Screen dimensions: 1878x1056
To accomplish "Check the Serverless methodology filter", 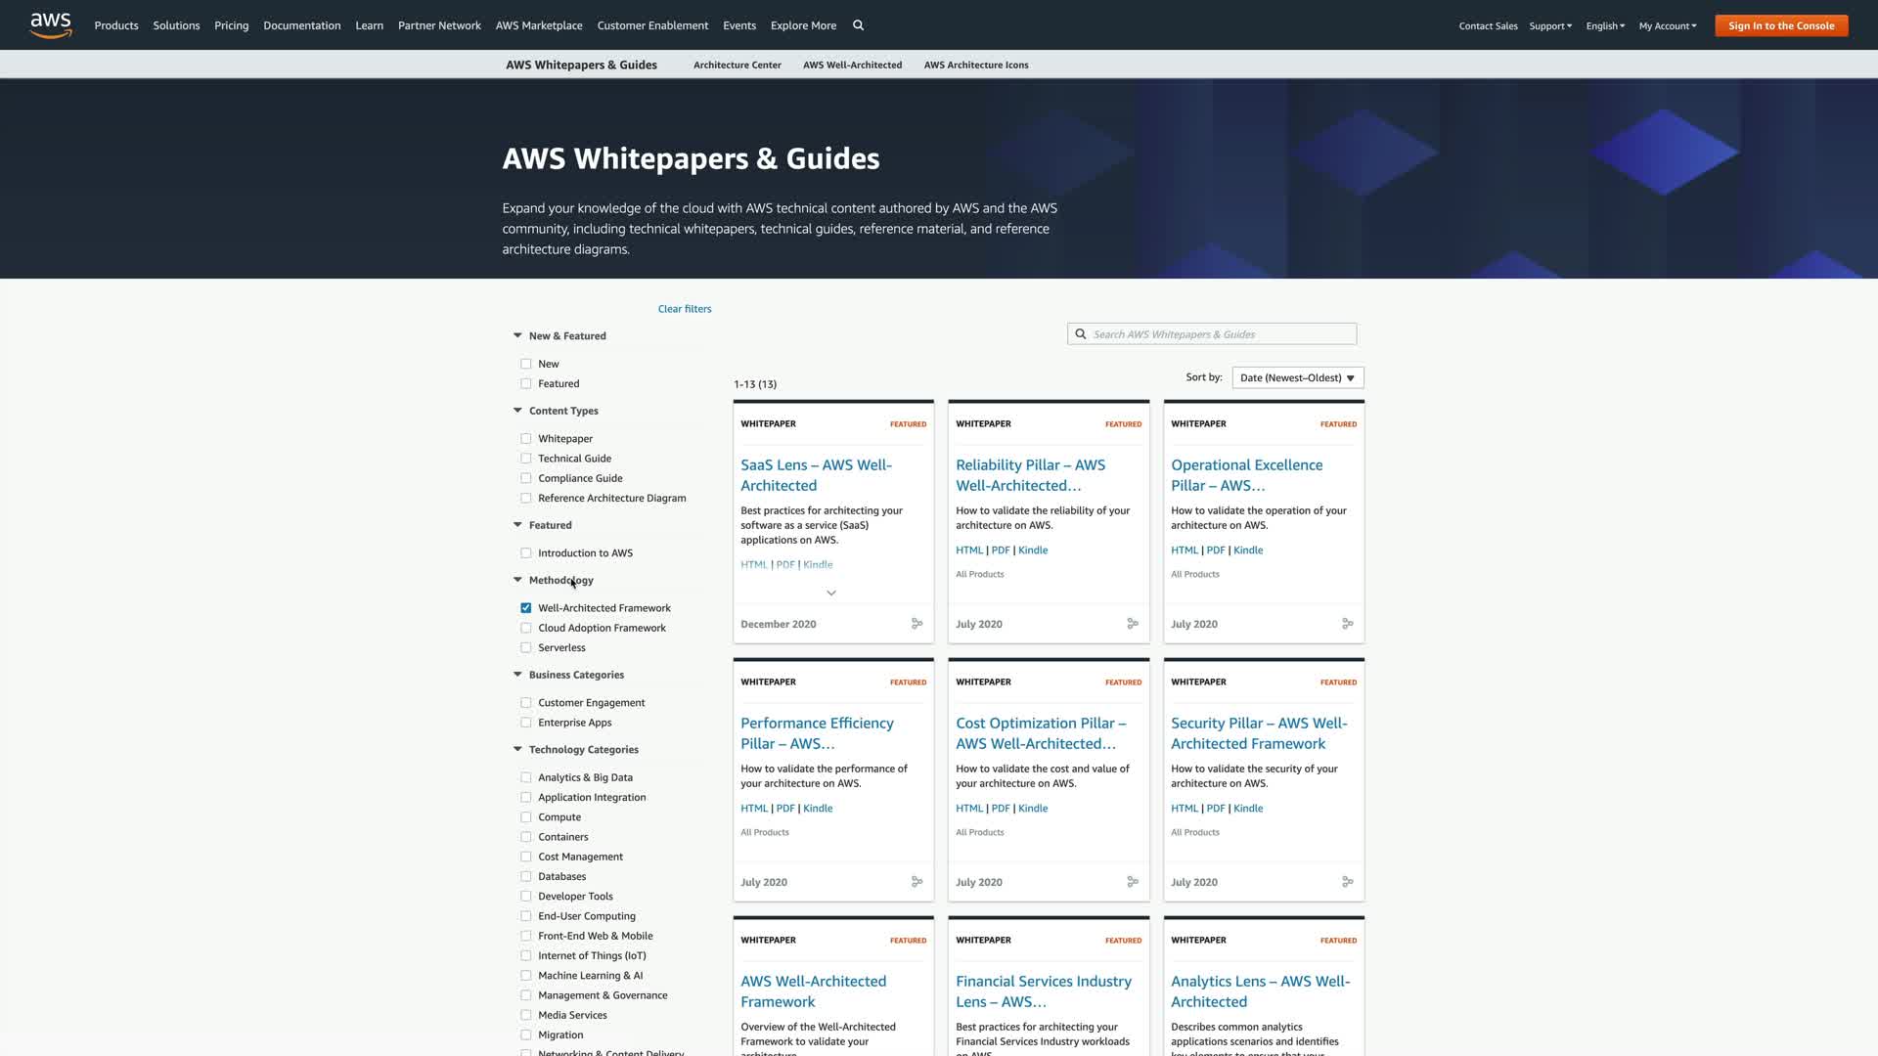I will [526, 648].
